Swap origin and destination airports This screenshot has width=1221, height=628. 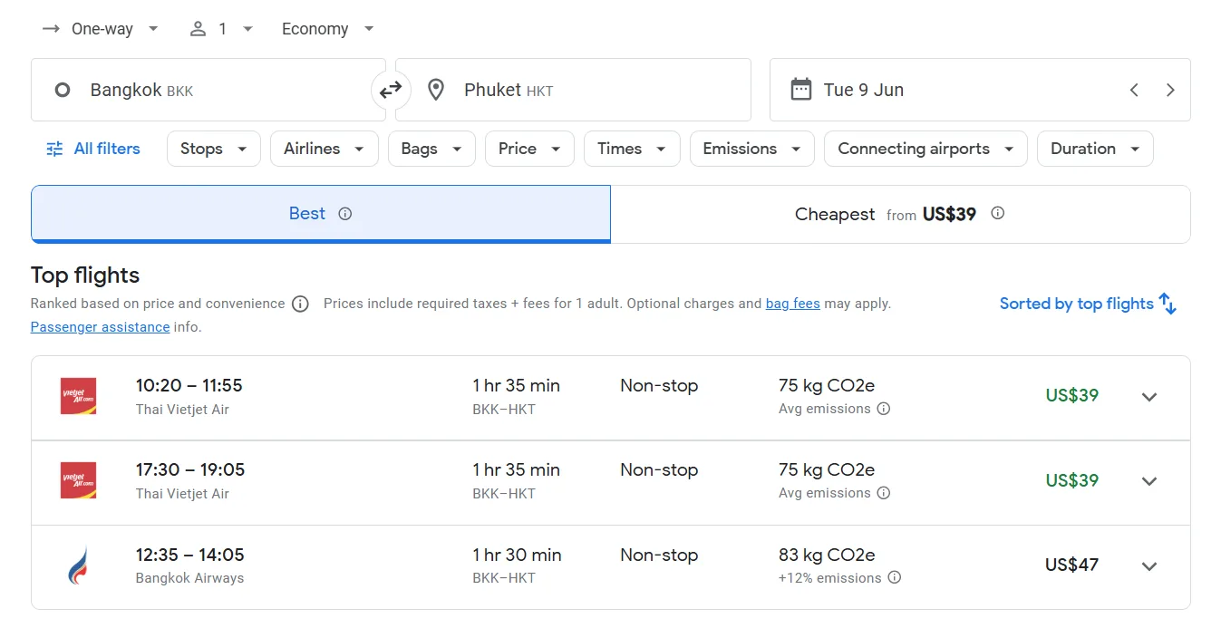coord(391,90)
